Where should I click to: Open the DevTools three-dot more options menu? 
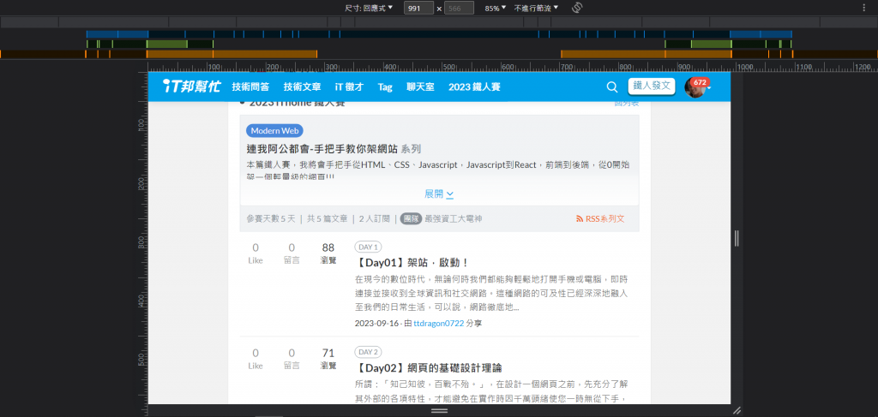tap(863, 8)
